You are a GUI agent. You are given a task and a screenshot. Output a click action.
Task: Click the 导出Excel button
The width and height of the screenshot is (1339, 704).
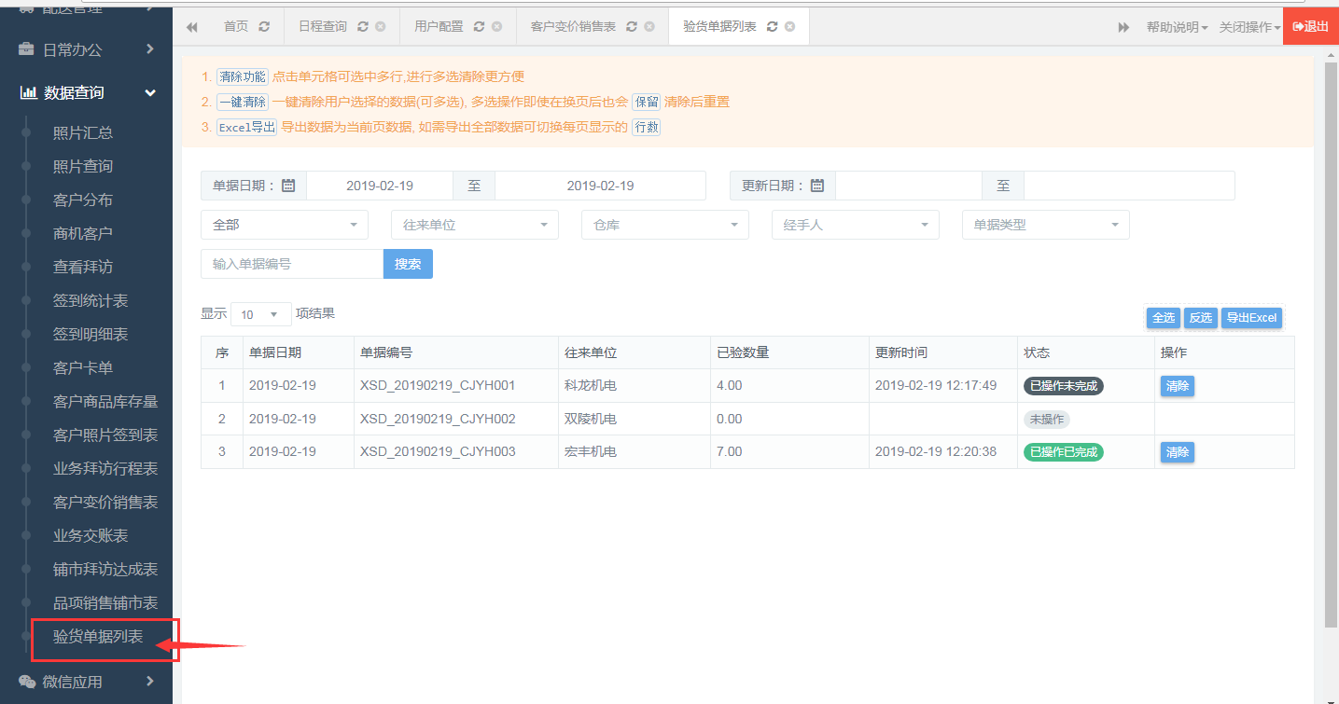[x=1251, y=318]
